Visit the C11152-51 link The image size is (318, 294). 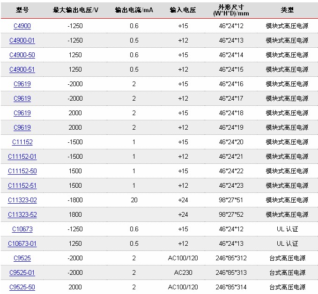[x=22, y=185]
